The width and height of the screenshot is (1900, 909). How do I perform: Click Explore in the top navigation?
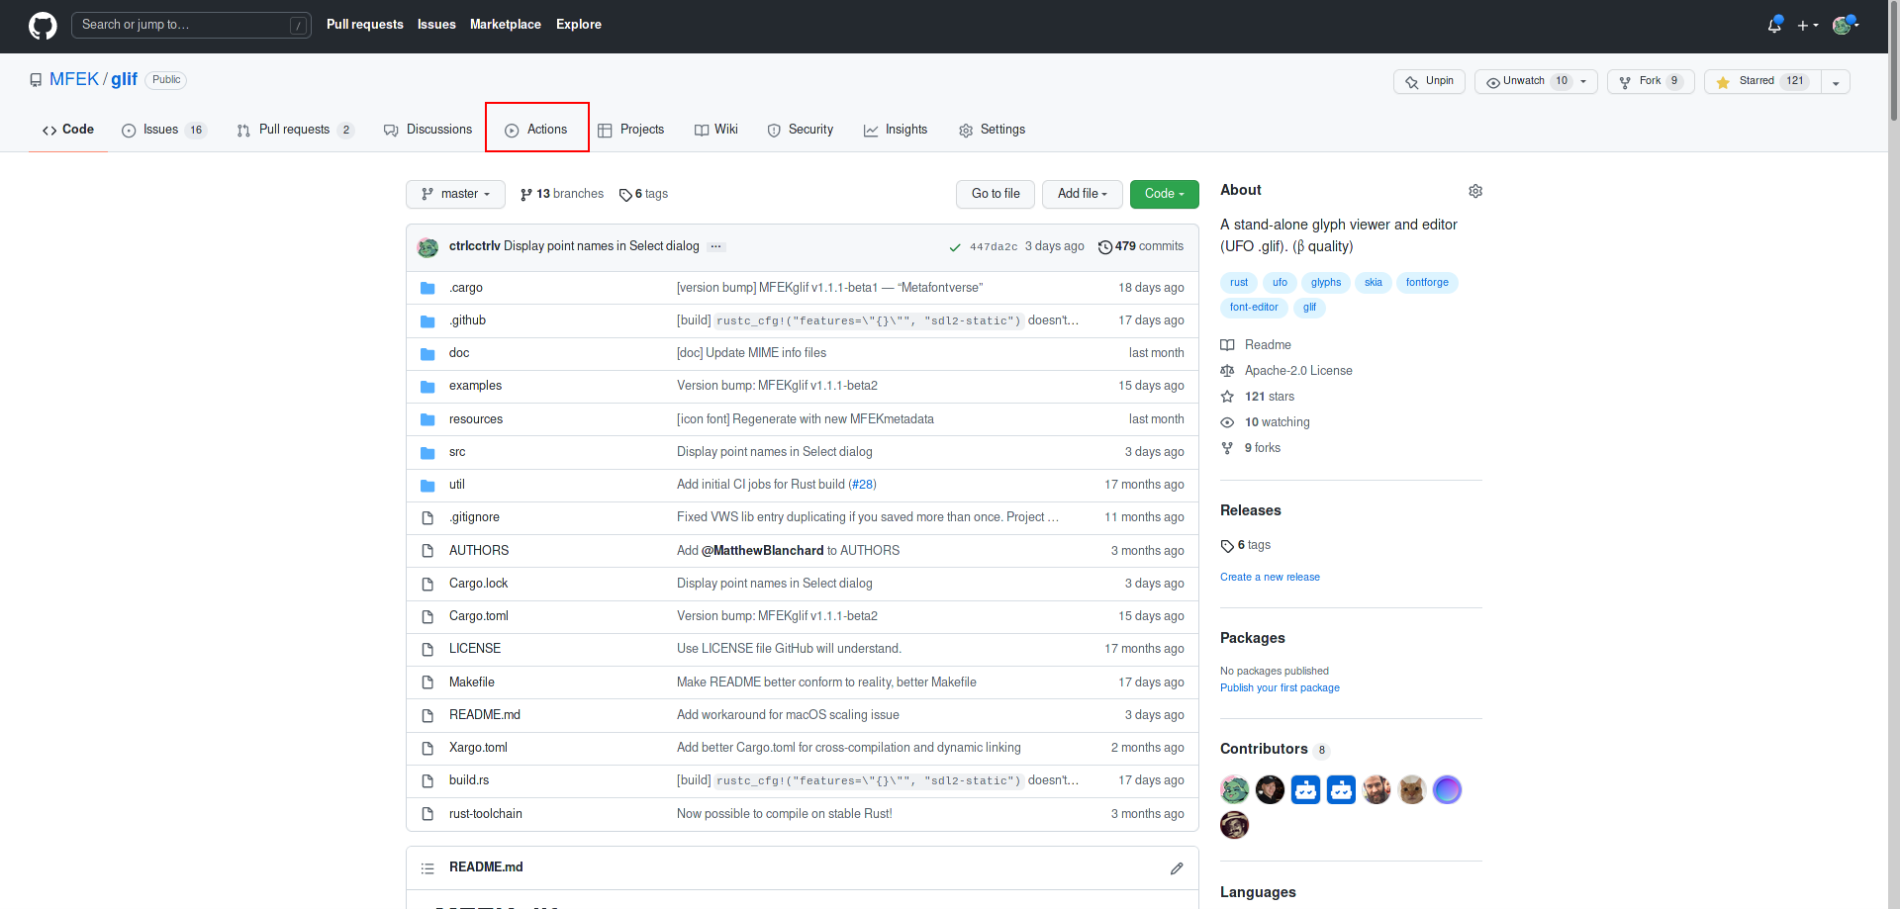(x=579, y=25)
